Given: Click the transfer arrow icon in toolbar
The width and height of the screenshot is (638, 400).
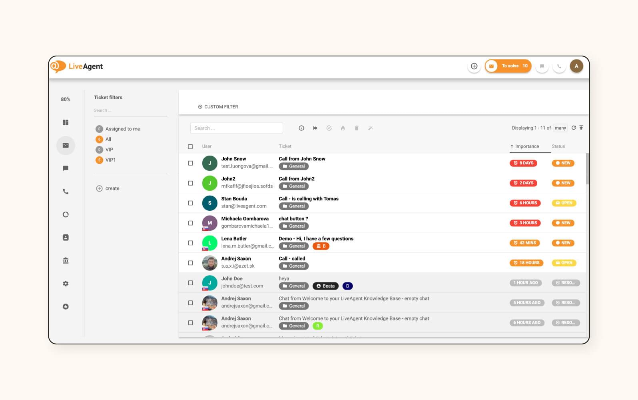Looking at the screenshot, I should 315,128.
